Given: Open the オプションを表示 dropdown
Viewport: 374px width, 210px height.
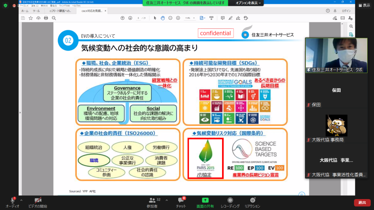Looking at the screenshot, I should point(248,3).
